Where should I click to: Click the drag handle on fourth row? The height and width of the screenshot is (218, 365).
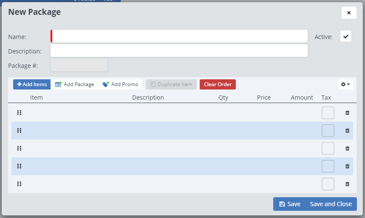point(19,166)
